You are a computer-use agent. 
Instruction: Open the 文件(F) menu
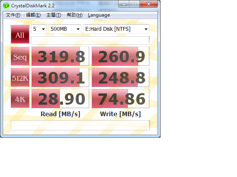coord(13,15)
